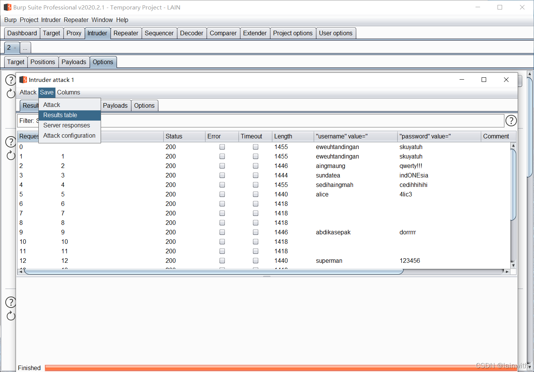Open the Burp menu in main window
This screenshot has height=372, width=534.
point(10,20)
